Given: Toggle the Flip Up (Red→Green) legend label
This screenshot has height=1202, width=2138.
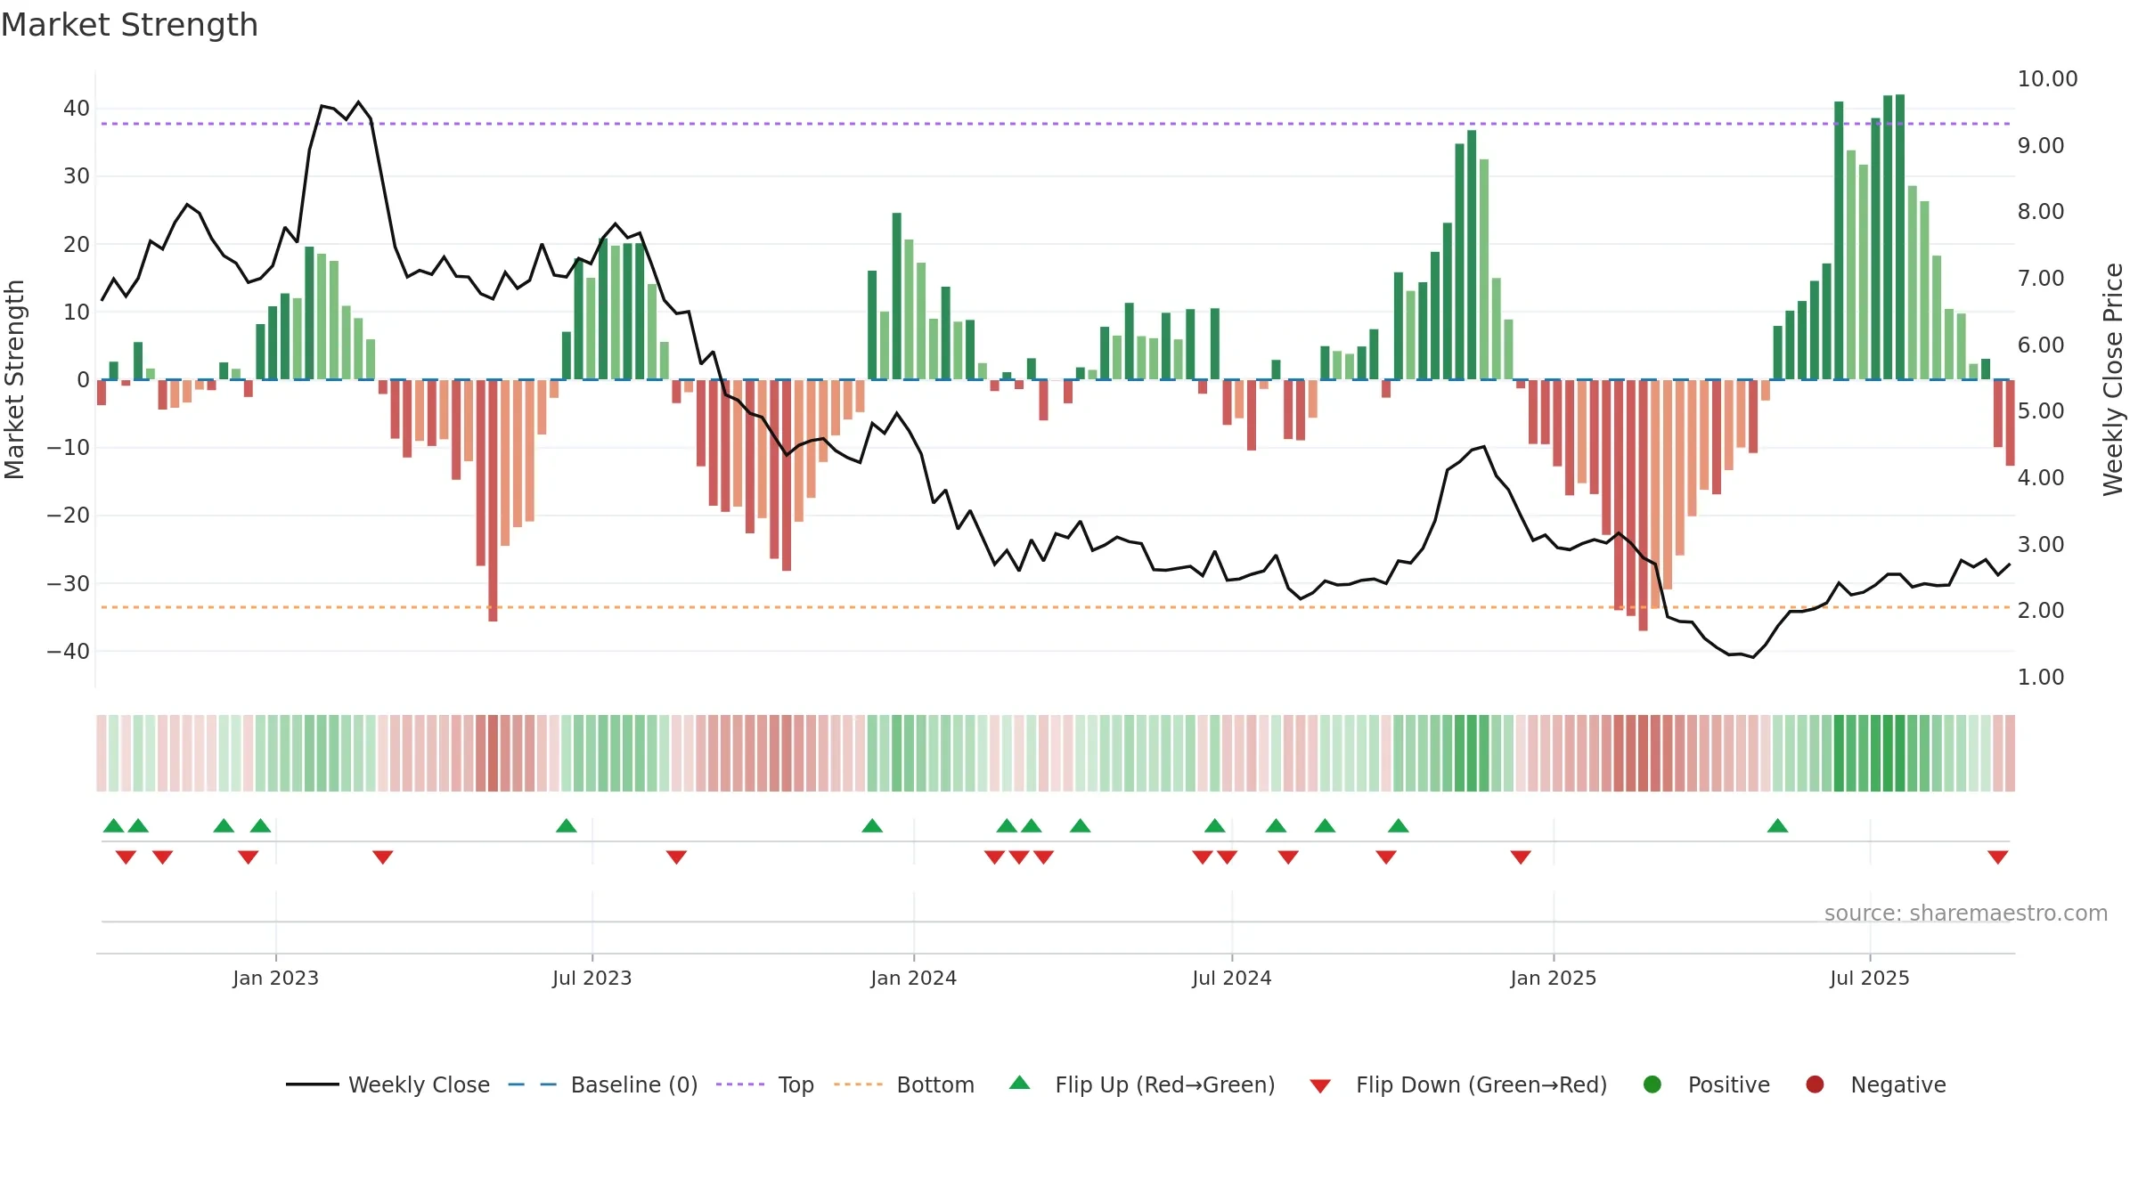Looking at the screenshot, I should click(x=1165, y=1084).
